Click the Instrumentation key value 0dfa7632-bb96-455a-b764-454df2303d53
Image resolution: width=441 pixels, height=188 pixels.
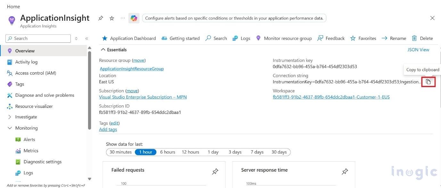coord(315,67)
